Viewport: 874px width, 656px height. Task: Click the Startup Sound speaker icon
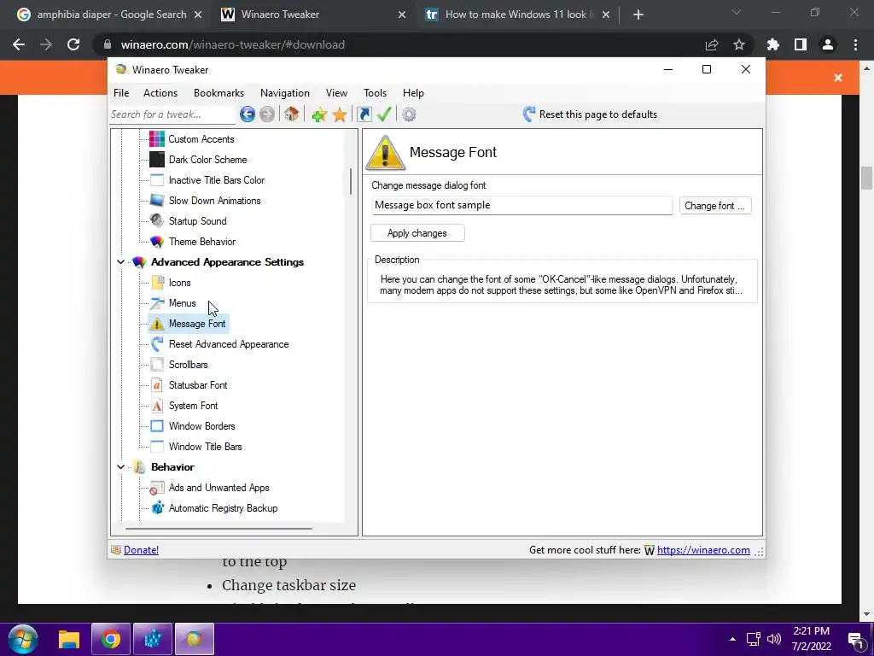(157, 221)
